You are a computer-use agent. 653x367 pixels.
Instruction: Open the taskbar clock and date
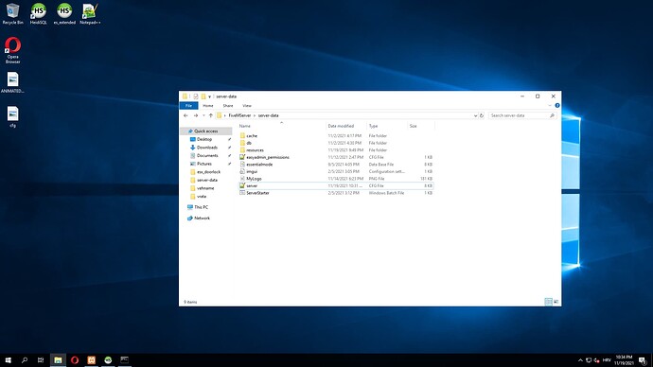[624, 360]
